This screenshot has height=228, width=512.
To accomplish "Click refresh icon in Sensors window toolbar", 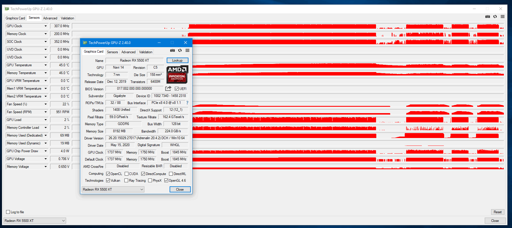I will click(495, 16).
